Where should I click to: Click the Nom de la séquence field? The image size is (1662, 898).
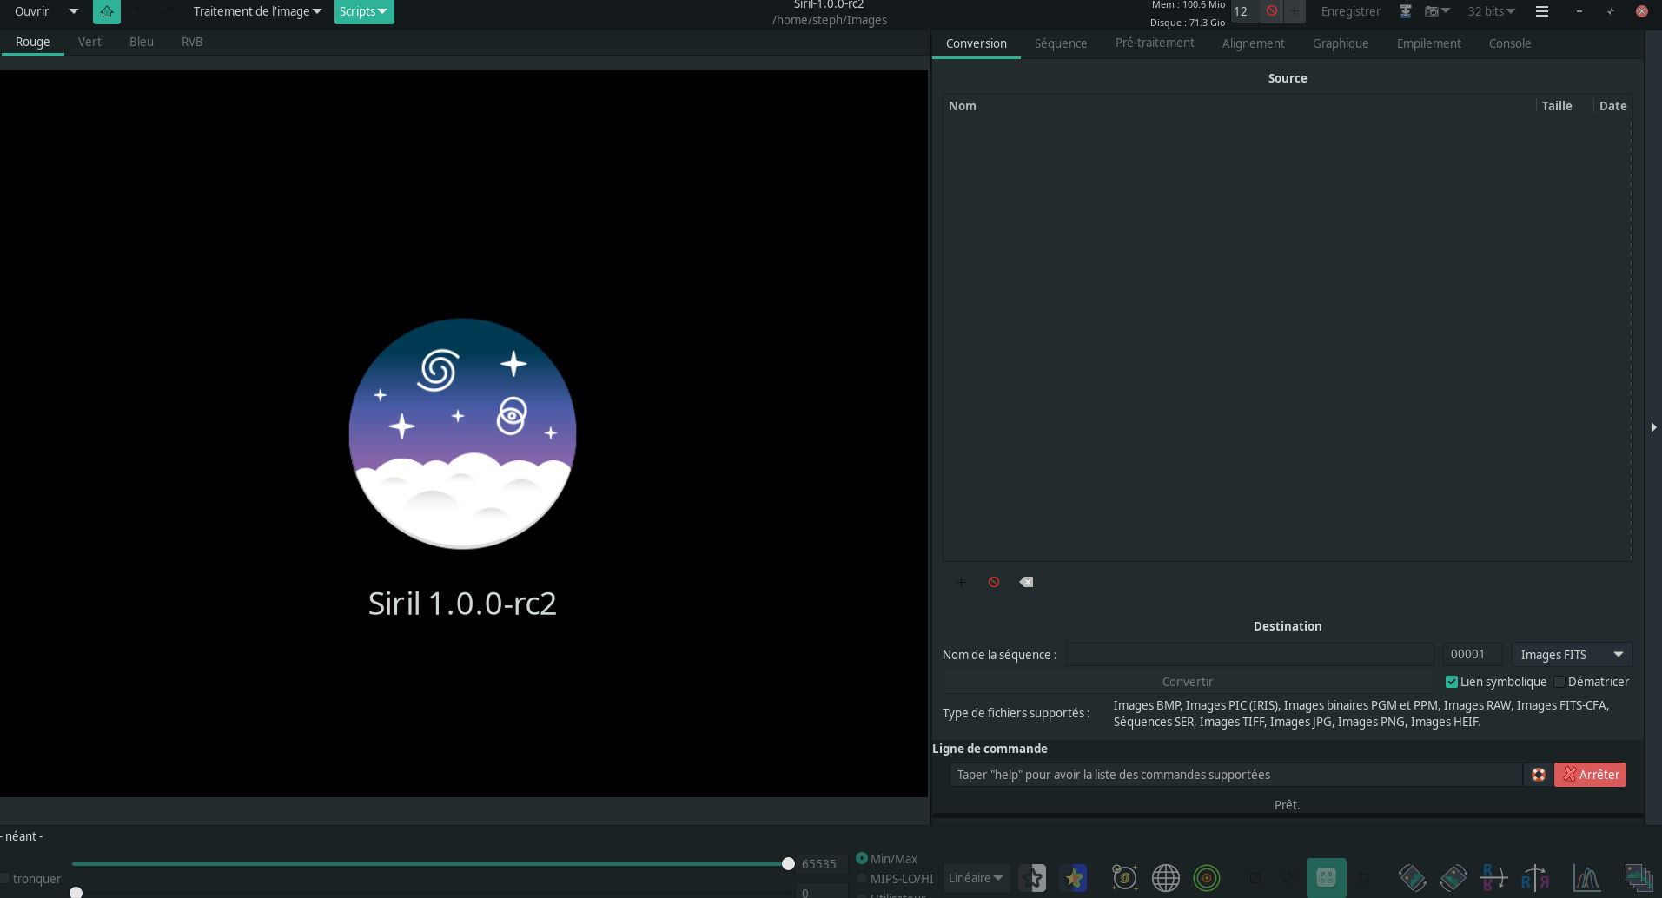tap(1249, 654)
